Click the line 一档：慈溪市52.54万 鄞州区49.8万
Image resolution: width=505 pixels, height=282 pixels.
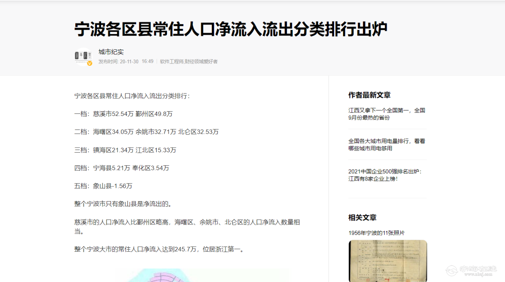[x=123, y=114]
